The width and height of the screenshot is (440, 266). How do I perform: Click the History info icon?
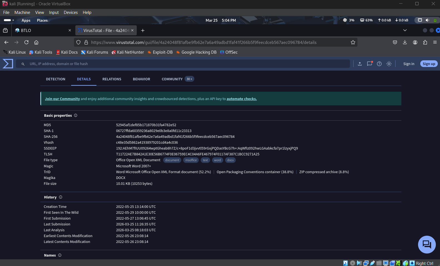61,197
